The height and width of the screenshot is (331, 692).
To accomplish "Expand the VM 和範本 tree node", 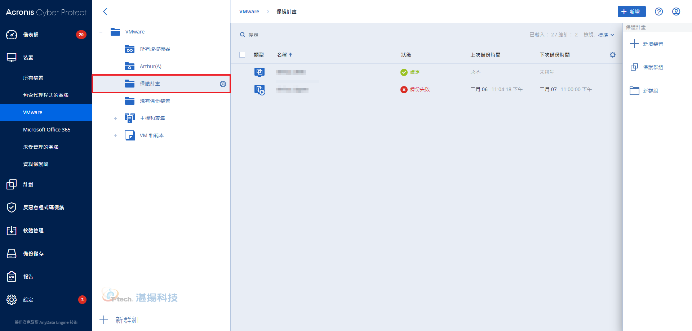I will (x=115, y=136).
